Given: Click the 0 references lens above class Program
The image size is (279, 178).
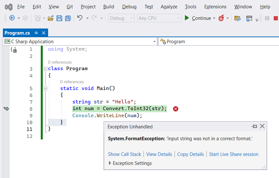Looking at the screenshot, I should pos(60,62).
